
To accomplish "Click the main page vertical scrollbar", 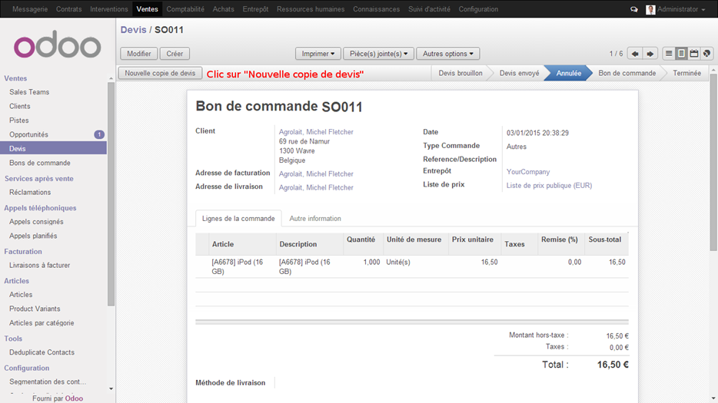I will tap(713, 163).
